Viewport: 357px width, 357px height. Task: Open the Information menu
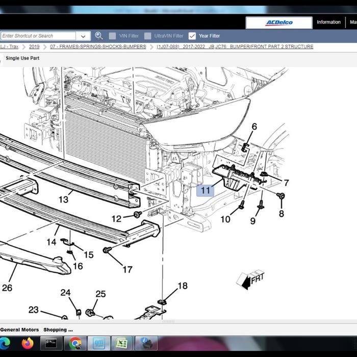tap(328, 22)
